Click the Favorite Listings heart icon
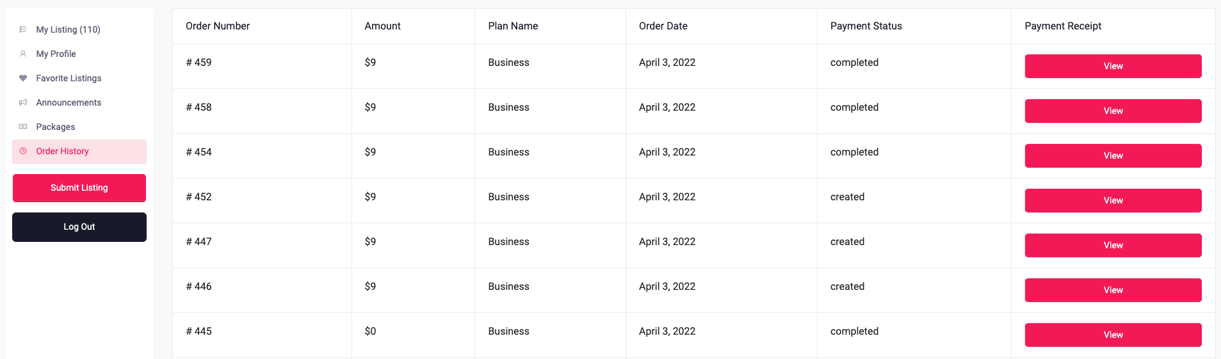 [23, 78]
